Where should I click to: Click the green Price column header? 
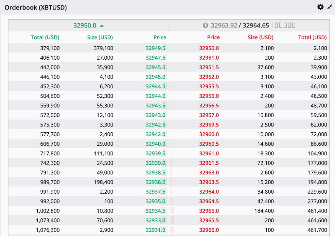click(160, 37)
